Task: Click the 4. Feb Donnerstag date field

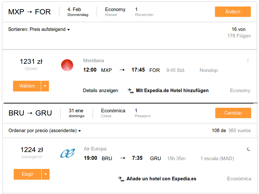Action: click(78, 12)
